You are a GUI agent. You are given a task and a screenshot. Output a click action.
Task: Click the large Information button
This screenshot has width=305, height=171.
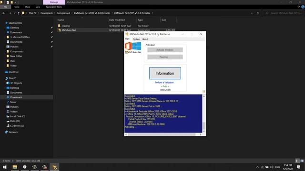(165, 73)
